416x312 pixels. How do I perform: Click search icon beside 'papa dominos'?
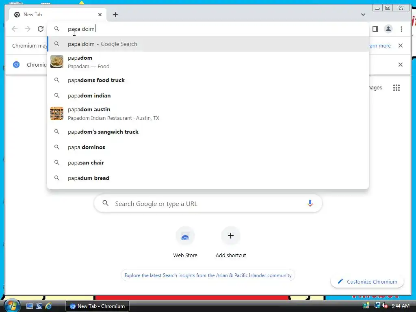tap(57, 147)
